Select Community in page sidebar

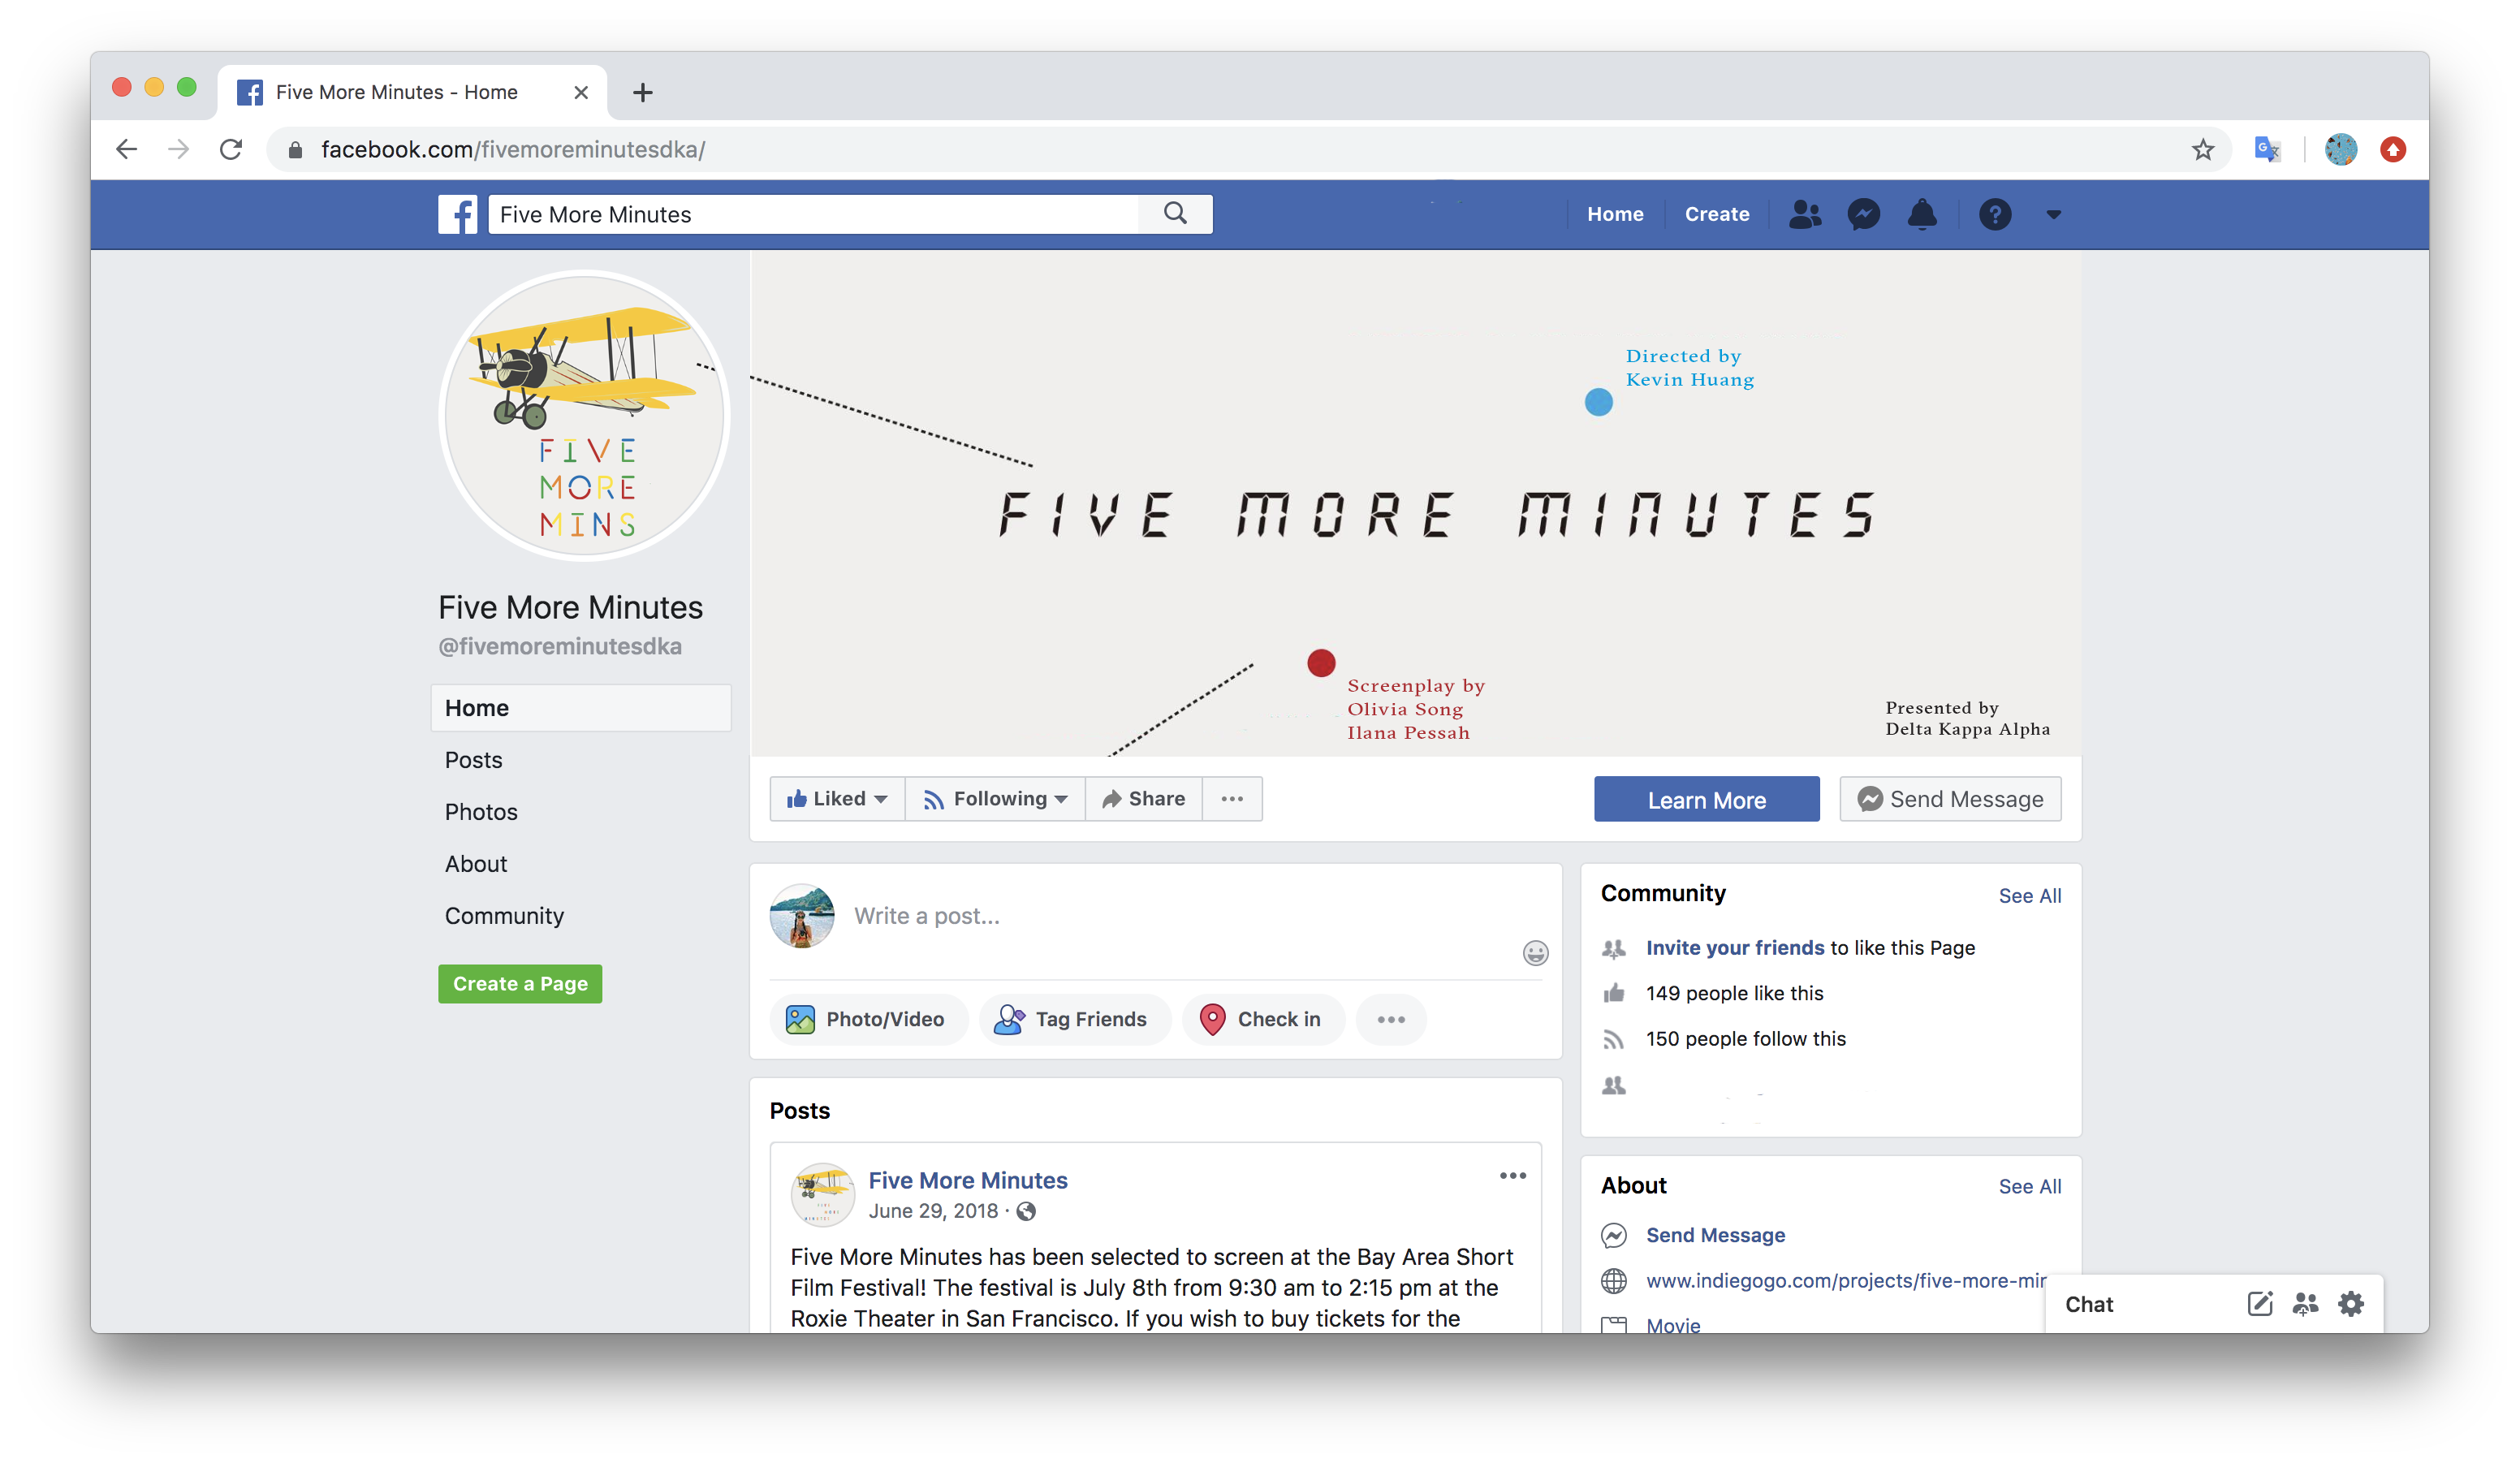[504, 916]
